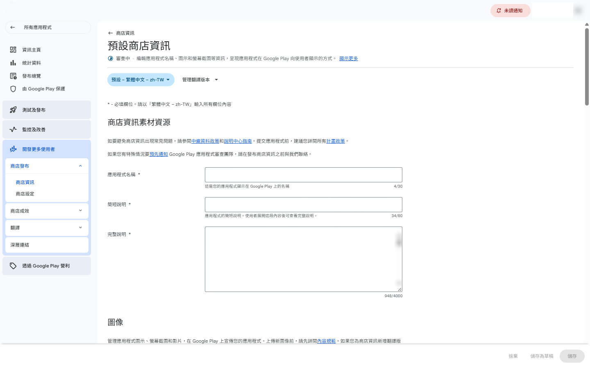This screenshot has width=590, height=368.
Task: Open the 發布總覽 icon
Action: [x=13, y=76]
